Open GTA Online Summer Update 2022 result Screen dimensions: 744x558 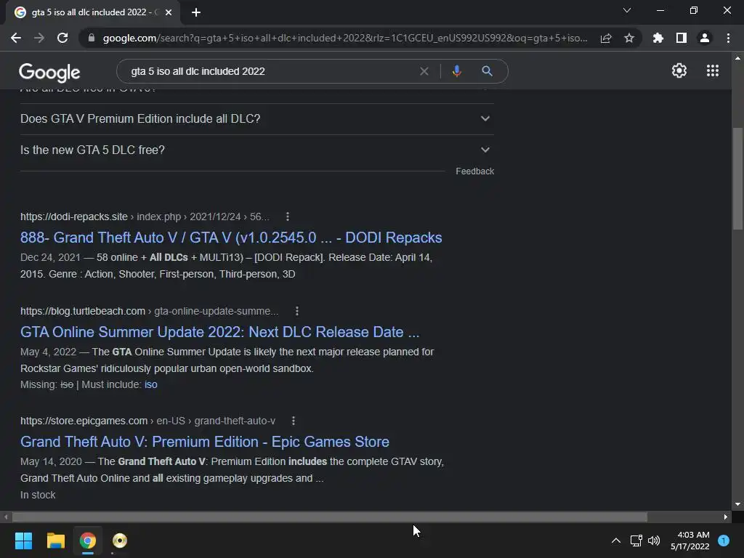(x=219, y=331)
